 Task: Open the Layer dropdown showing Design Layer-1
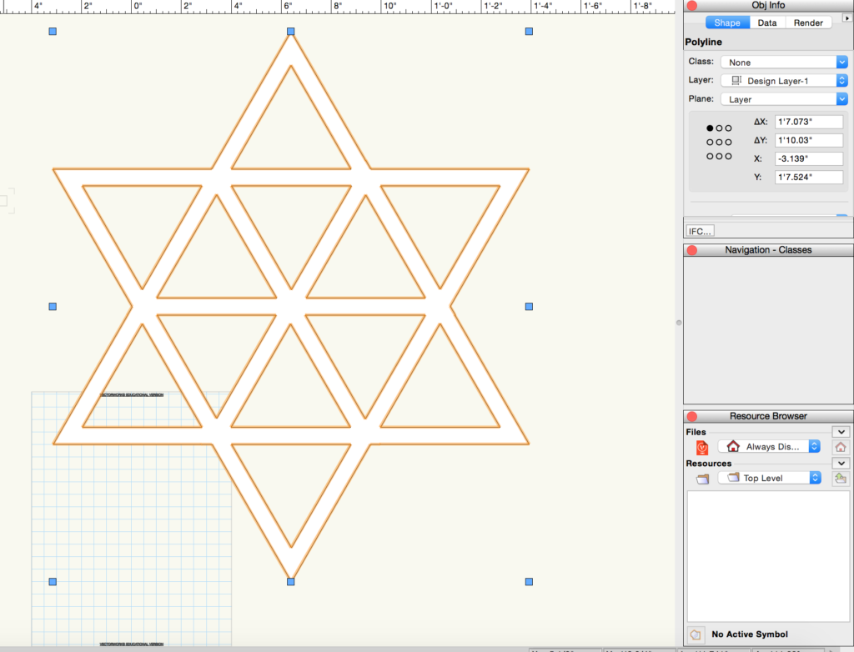pyautogui.click(x=784, y=81)
